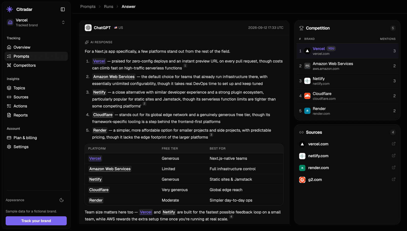The width and height of the screenshot is (407, 231).
Task: Click the Render logo in Competition
Action: [307, 111]
